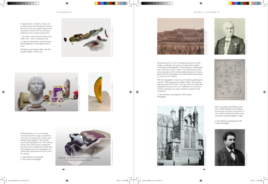Viewport: 268px width, 184px height.
Task: Click the slug file name ending 'final.indd 80'
Action: click(x=18, y=180)
